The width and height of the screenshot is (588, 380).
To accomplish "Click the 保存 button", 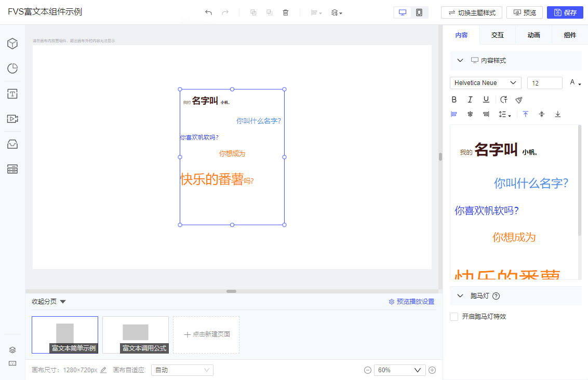I will click(565, 12).
